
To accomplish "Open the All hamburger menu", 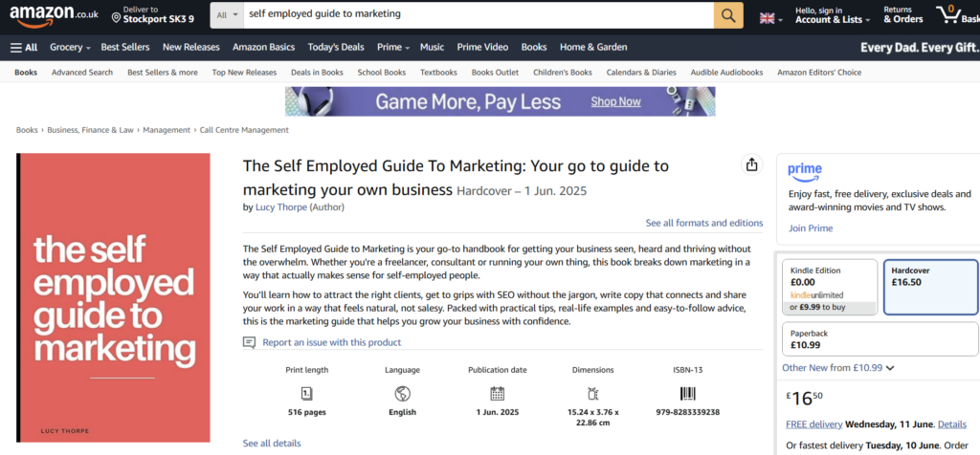I will [24, 48].
